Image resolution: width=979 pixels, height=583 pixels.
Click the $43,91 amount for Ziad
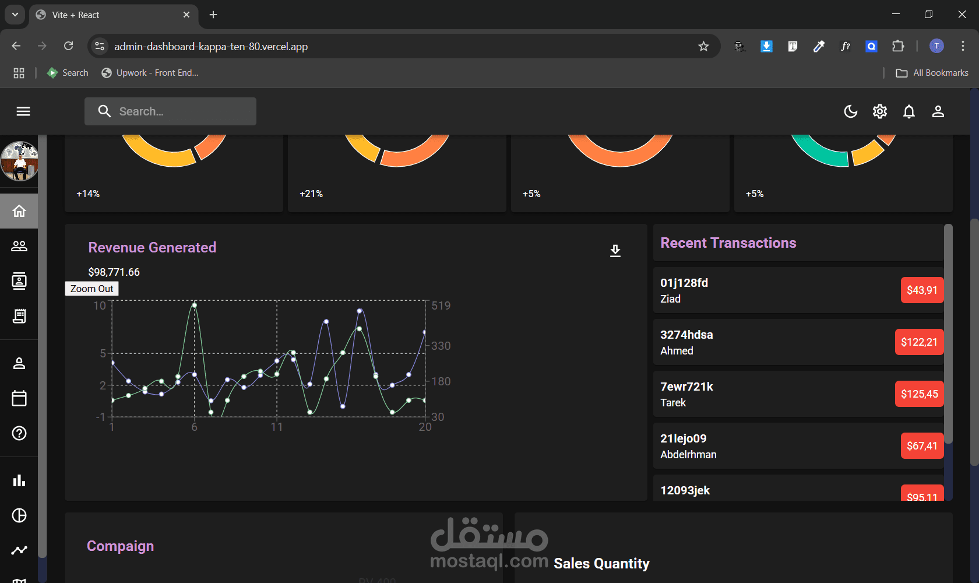coord(922,290)
